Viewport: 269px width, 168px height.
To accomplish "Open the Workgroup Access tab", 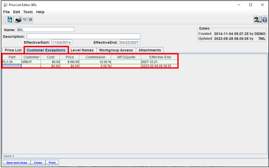I will (x=116, y=50).
